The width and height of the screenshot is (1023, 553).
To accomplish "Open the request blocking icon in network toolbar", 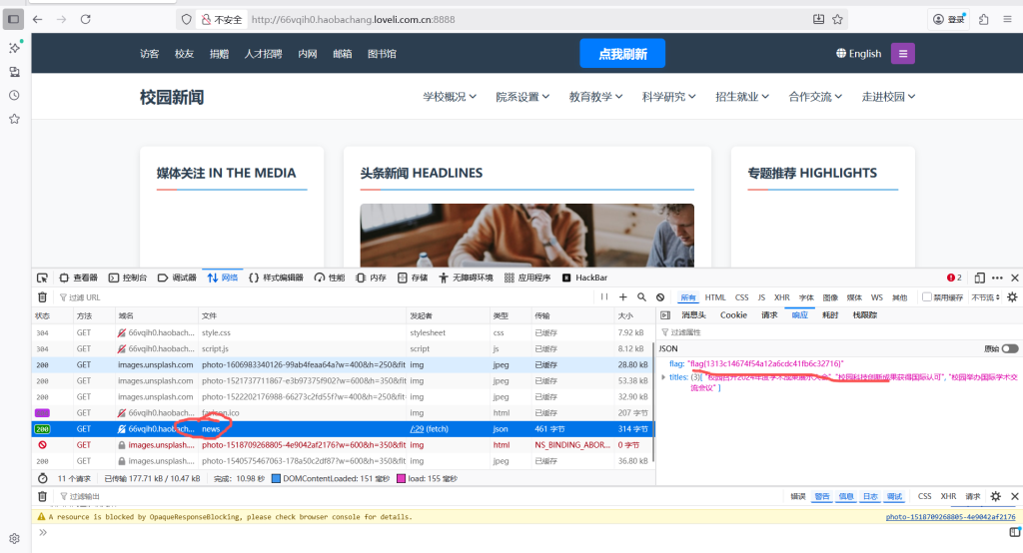I will point(660,297).
